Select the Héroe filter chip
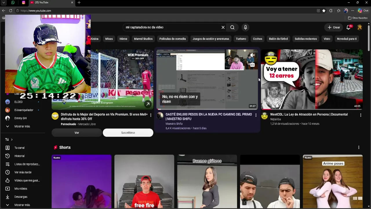Viewport: 371px width, 209px height. click(x=123, y=39)
